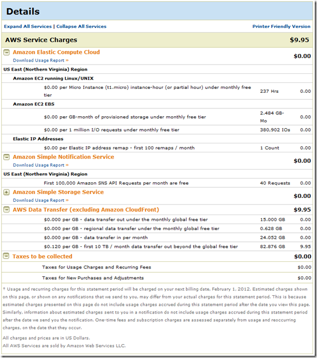
Task: Click the Taxes to be collected heading
Action: point(42,256)
